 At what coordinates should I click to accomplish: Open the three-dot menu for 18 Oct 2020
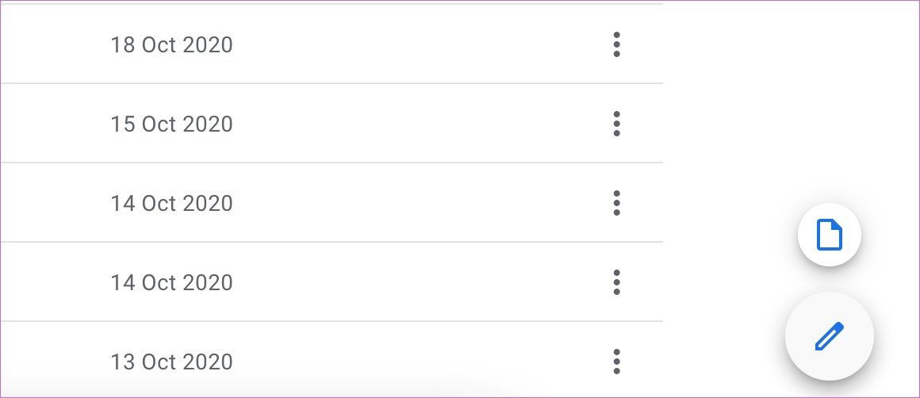coord(616,44)
